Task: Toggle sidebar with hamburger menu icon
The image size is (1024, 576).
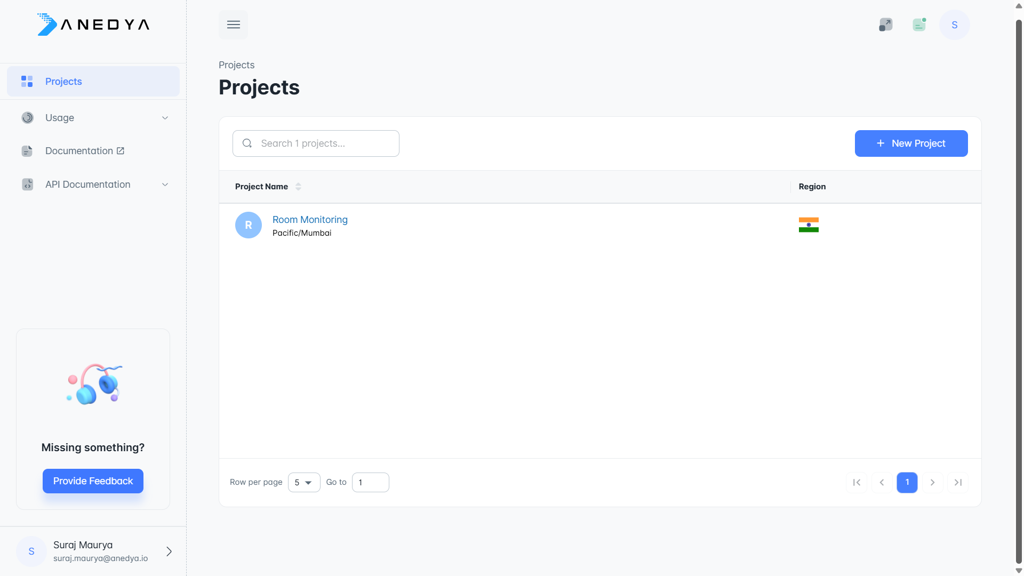Action: pyautogui.click(x=233, y=25)
